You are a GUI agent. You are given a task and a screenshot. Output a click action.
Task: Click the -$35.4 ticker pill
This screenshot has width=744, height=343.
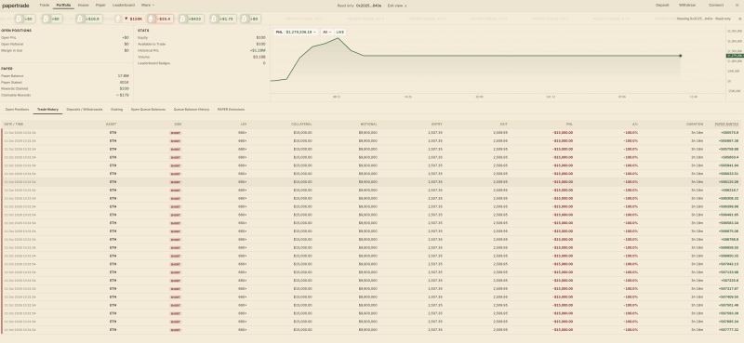pyautogui.click(x=160, y=19)
